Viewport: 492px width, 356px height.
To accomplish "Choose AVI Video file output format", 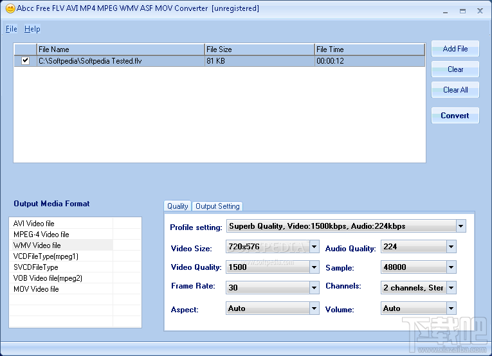I will [34, 224].
